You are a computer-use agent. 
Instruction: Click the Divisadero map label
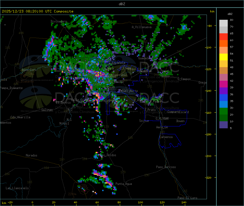(59, 21)
